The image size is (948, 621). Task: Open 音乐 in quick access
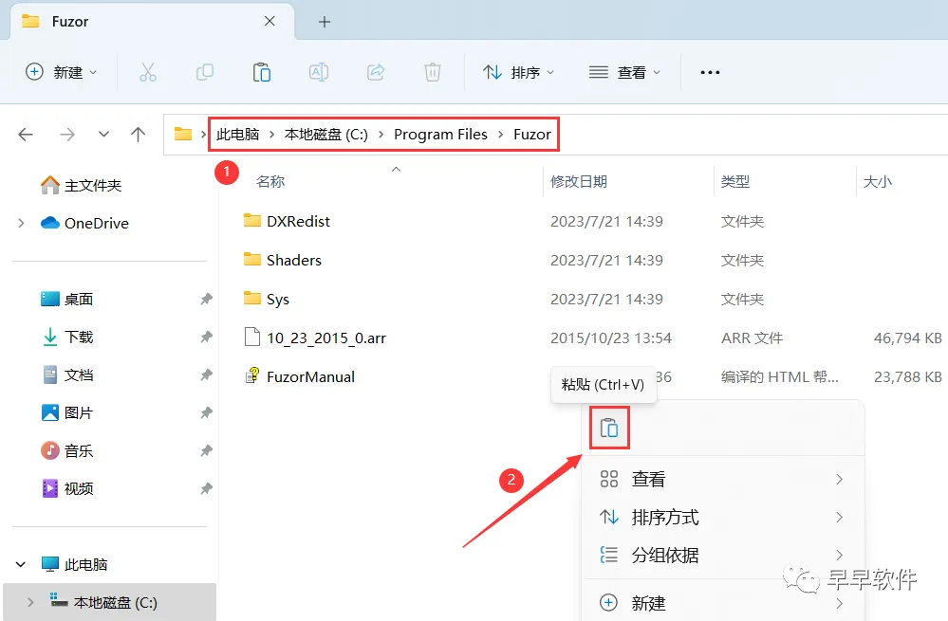click(x=67, y=450)
